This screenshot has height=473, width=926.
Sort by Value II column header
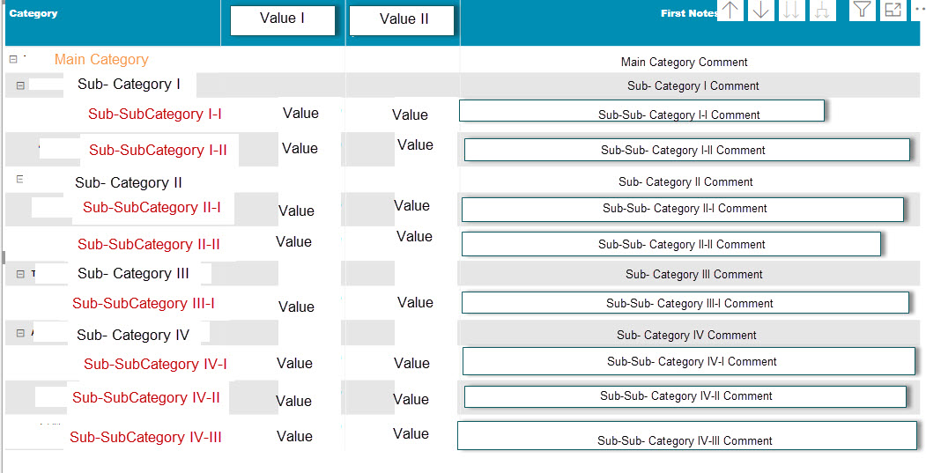[x=404, y=19]
